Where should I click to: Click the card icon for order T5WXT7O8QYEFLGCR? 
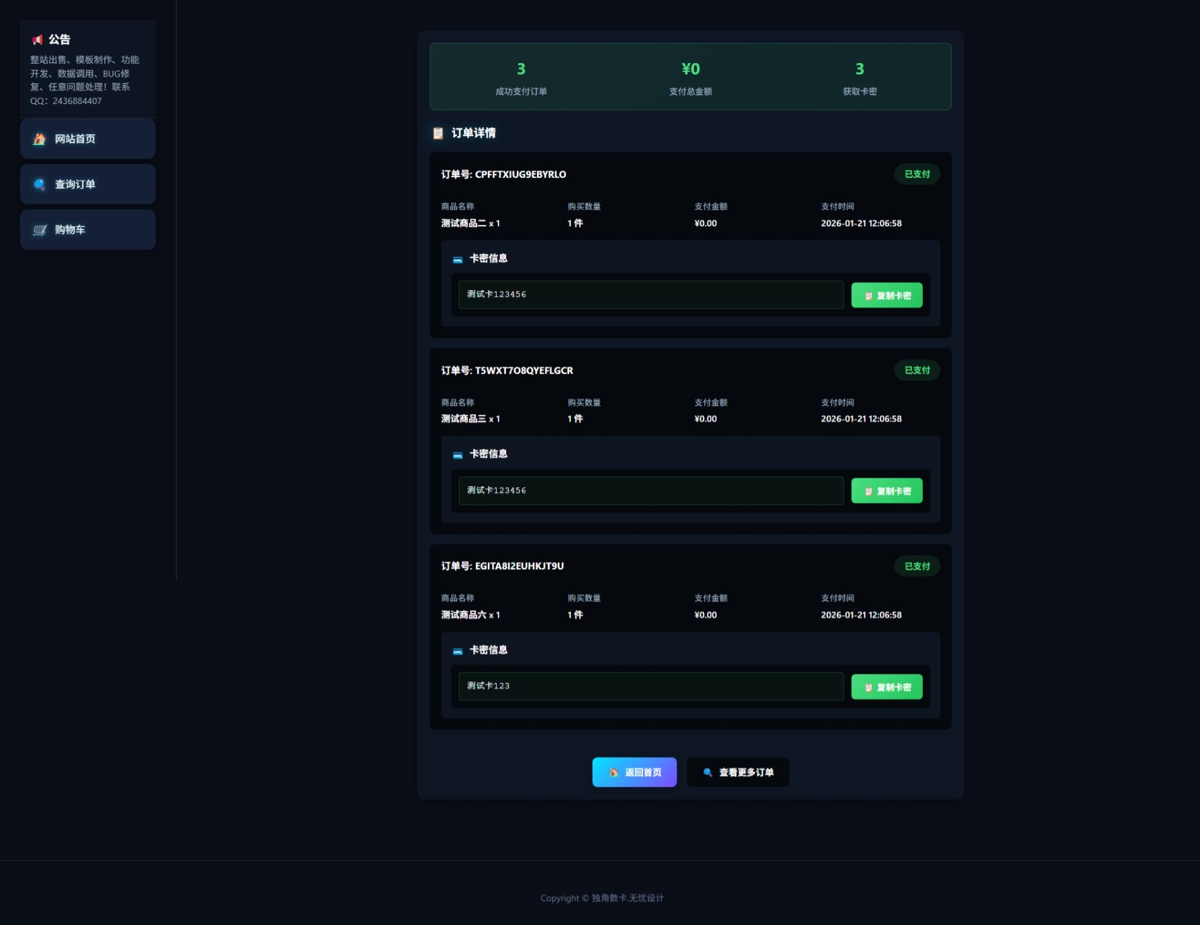(x=458, y=455)
